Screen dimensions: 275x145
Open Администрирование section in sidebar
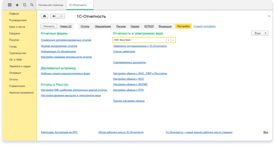pos(21,93)
